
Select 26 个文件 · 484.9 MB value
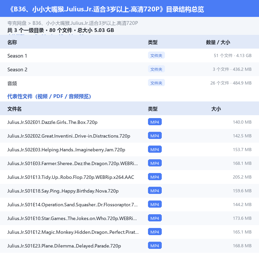[231, 83]
